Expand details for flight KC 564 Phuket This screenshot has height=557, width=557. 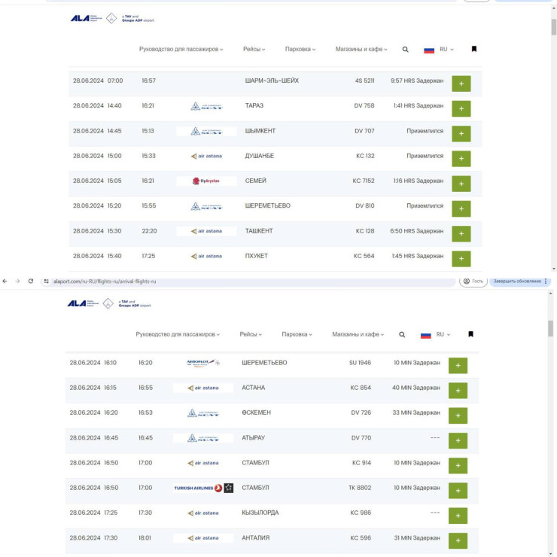coord(461,258)
